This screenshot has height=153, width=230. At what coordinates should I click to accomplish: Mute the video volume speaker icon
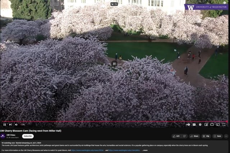pyautogui.click(x=16, y=125)
